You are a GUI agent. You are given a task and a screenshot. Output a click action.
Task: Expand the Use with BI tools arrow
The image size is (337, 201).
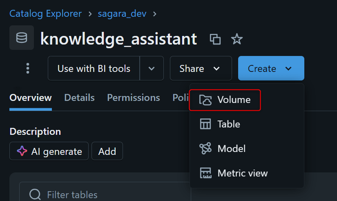(152, 68)
